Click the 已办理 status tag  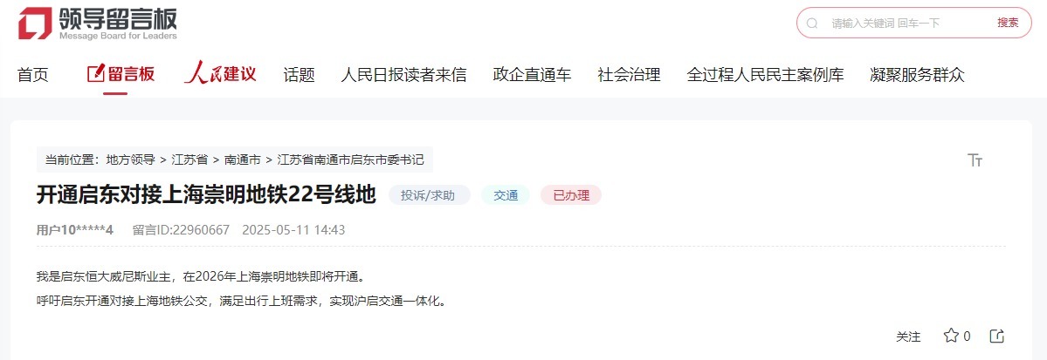click(572, 195)
